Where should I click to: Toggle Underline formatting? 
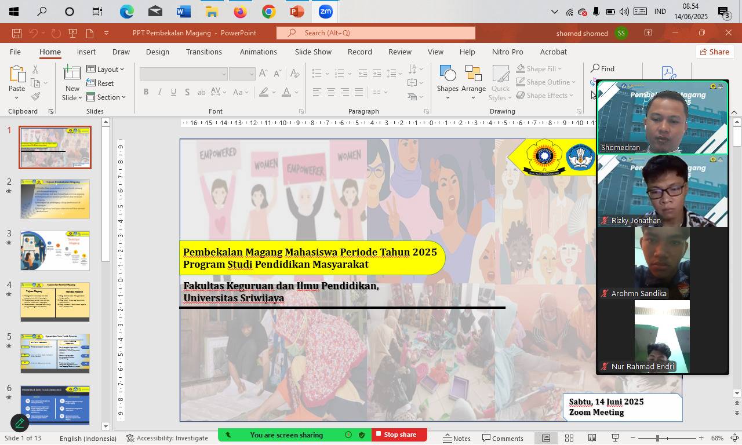pyautogui.click(x=174, y=92)
